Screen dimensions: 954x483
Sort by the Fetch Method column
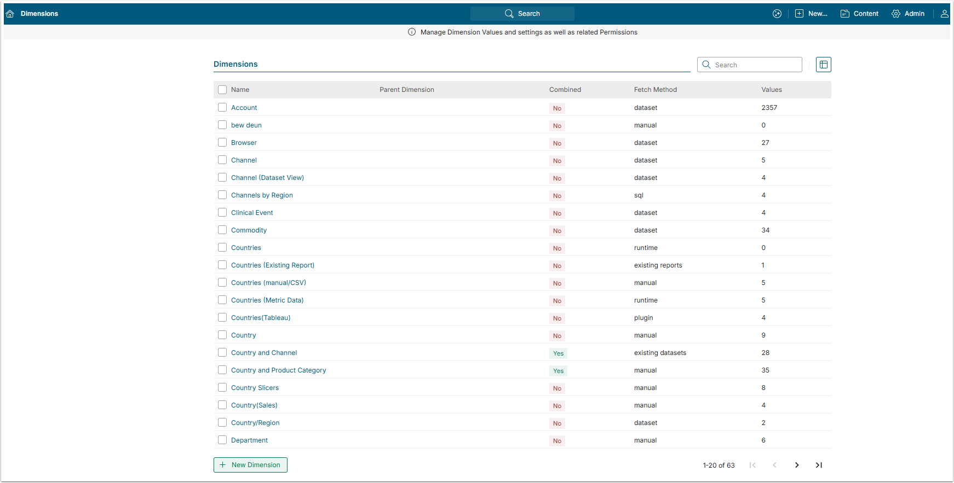[655, 90]
